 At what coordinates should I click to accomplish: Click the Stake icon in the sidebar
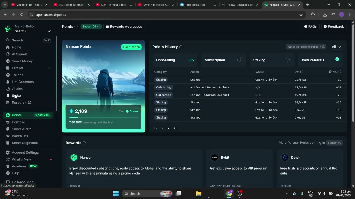(8, 96)
